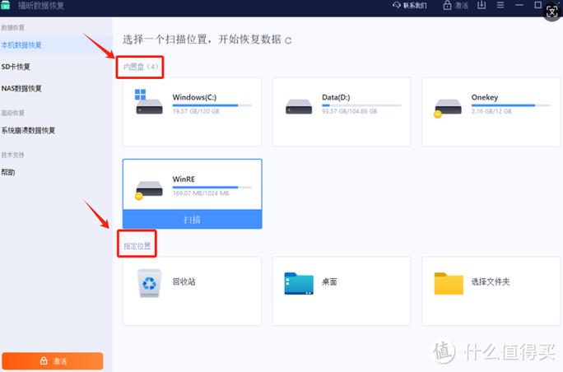The height and width of the screenshot is (372, 563).
Task: Click the blue 扫描 scan button
Action: coord(192,220)
